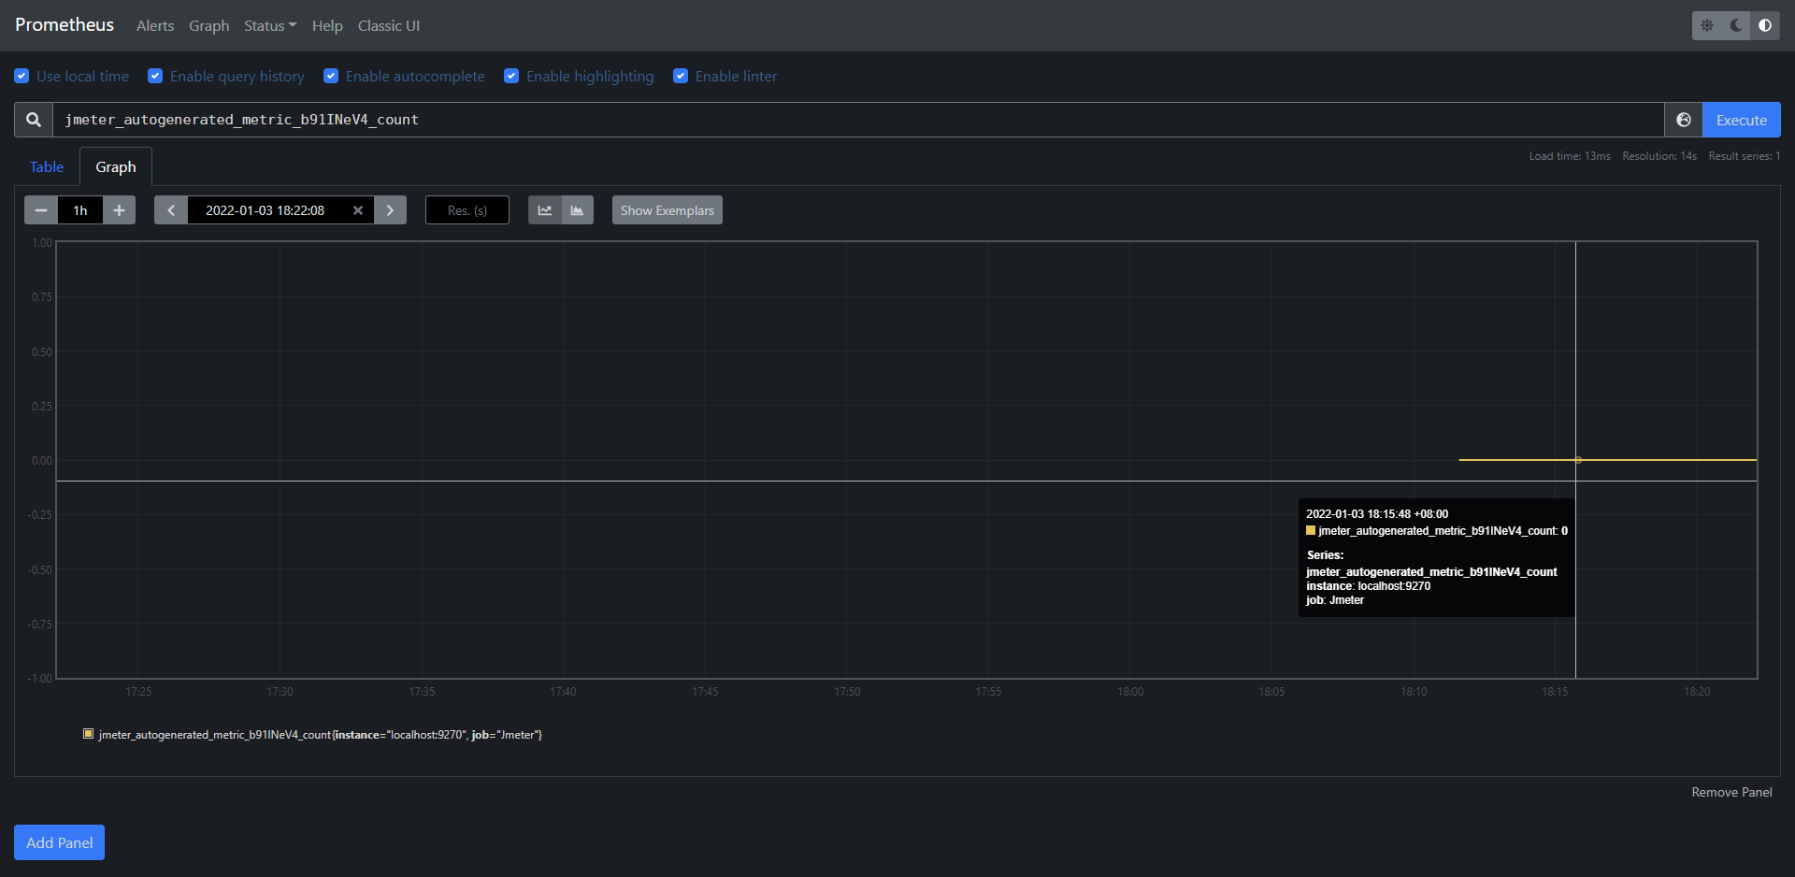Zoom in time range with plus icon

[119, 209]
